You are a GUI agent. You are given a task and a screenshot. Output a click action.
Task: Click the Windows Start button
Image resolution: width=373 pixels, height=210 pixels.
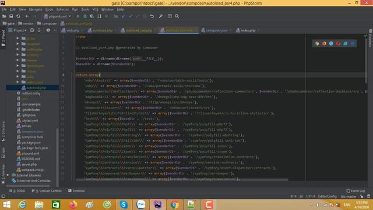pos(6,205)
